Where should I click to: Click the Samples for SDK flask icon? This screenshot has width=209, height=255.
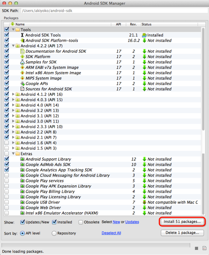[22, 62]
